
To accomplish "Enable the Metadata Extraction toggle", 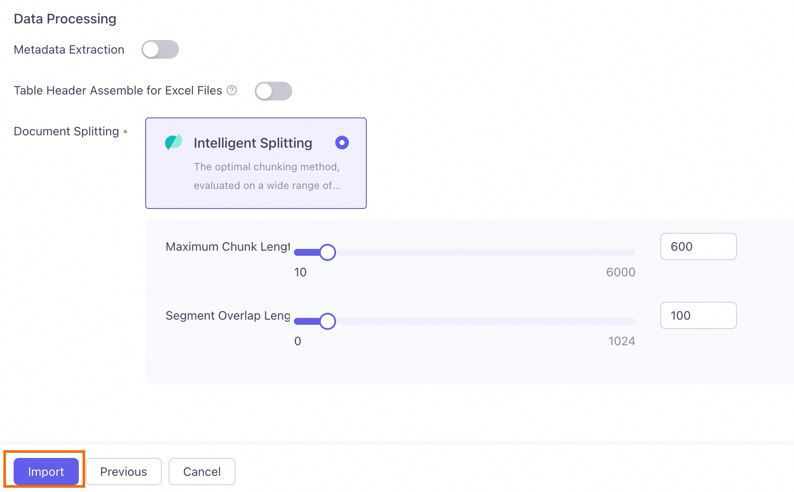I will [x=160, y=49].
